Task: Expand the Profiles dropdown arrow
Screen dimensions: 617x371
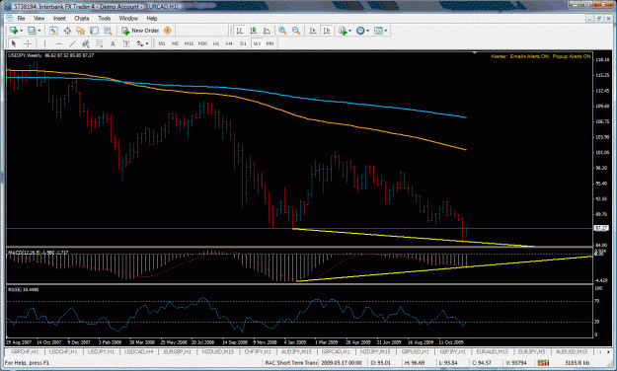Action: coord(39,31)
